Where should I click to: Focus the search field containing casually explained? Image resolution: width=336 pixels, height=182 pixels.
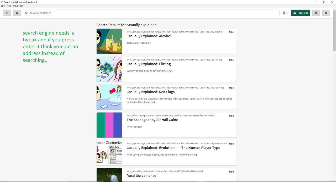pos(151,13)
